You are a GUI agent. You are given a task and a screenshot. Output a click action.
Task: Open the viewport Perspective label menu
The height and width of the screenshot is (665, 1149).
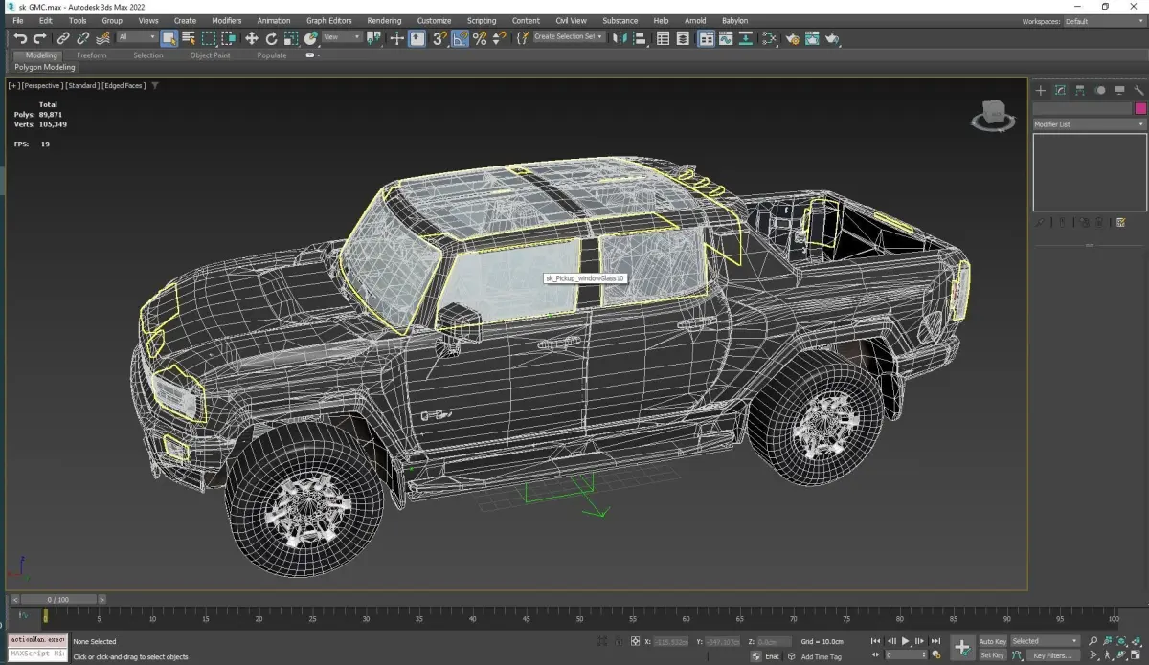pyautogui.click(x=43, y=86)
